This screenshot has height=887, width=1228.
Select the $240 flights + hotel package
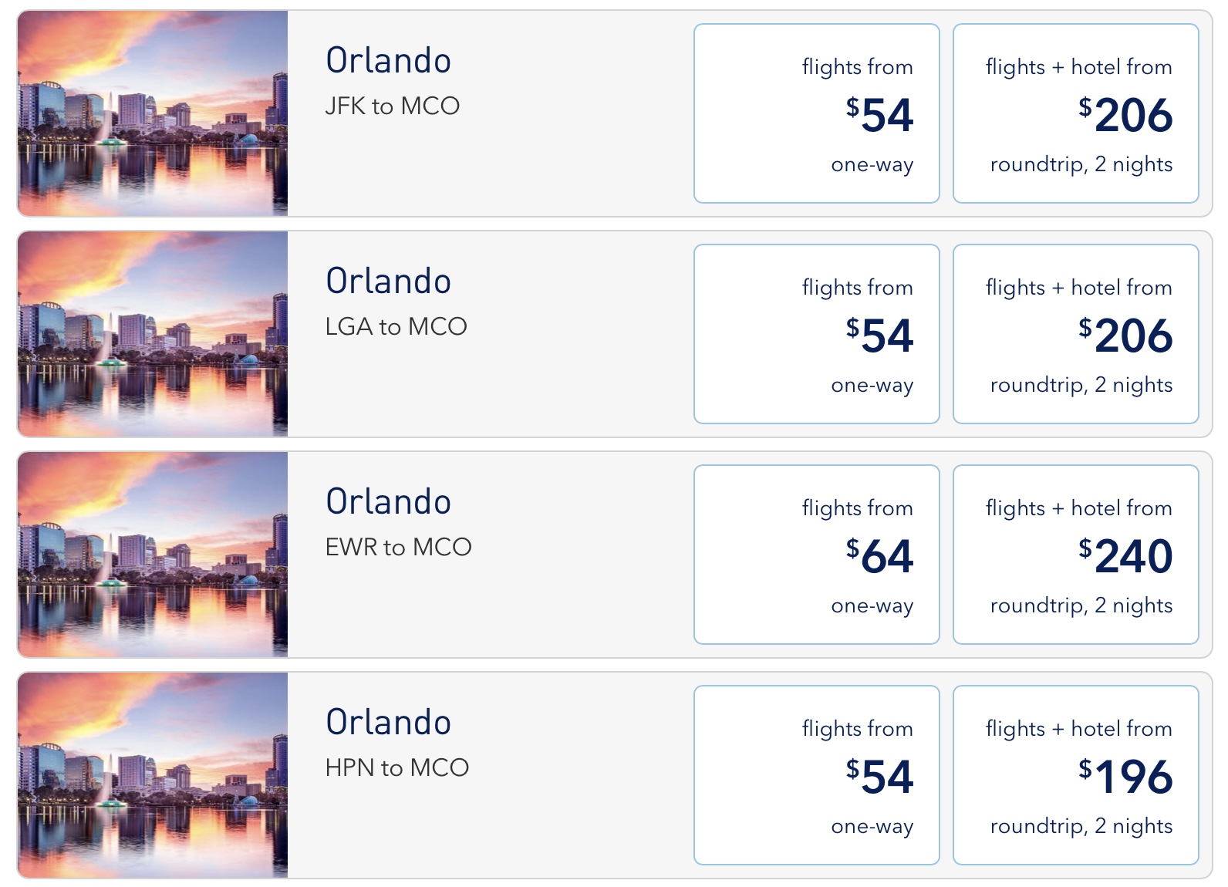coord(1075,555)
